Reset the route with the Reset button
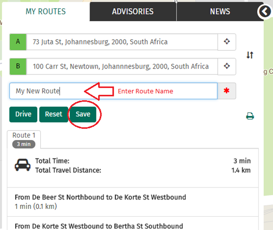 [53, 115]
